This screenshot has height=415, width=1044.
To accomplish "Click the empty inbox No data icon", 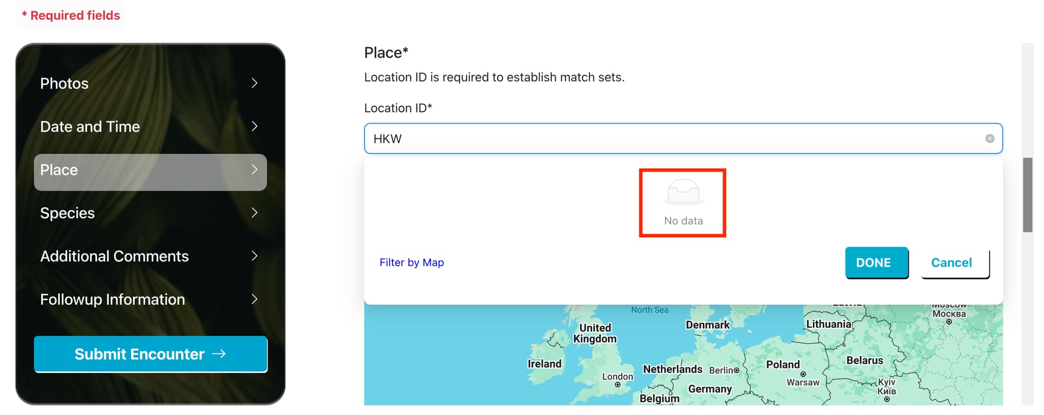I will (683, 192).
